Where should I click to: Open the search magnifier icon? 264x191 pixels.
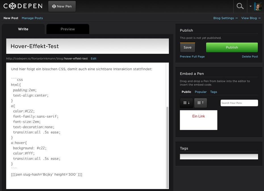(240, 6)
